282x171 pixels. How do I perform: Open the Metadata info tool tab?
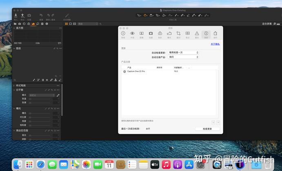tap(47, 24)
